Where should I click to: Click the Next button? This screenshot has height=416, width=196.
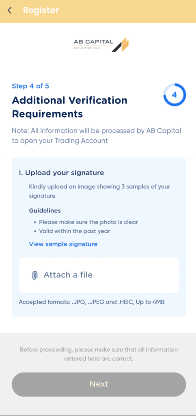[x=99, y=384]
